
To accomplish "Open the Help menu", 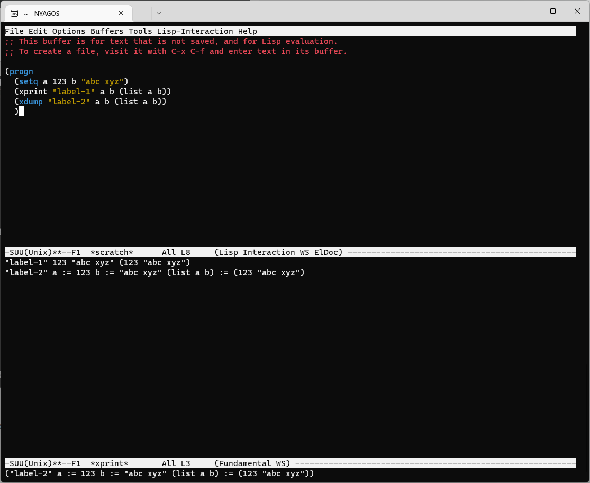I will [x=248, y=31].
